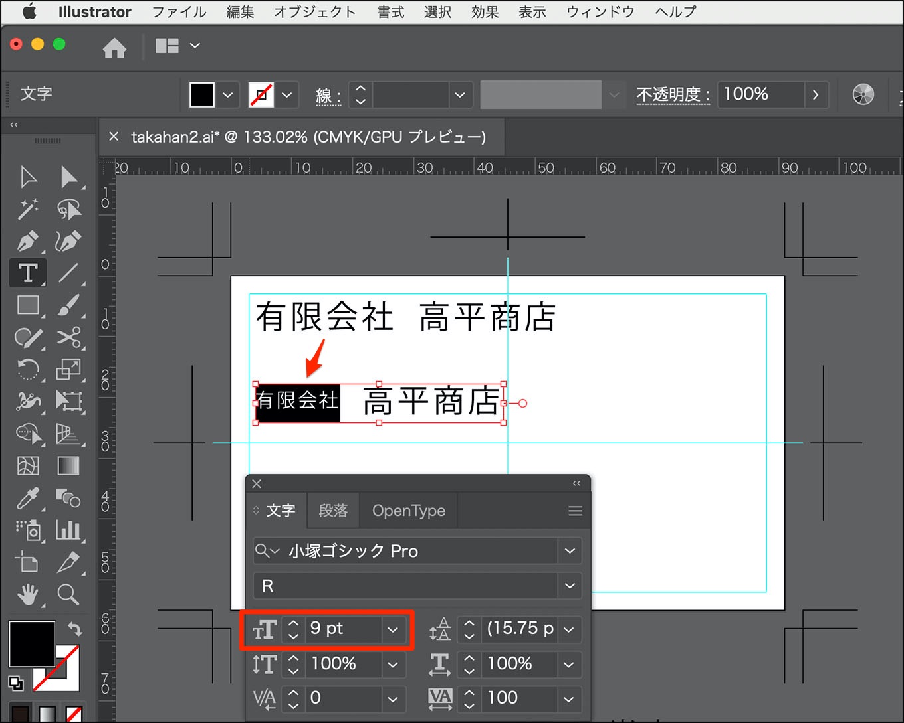
Task: Expand the stroke weight dropdown
Action: tap(459, 95)
